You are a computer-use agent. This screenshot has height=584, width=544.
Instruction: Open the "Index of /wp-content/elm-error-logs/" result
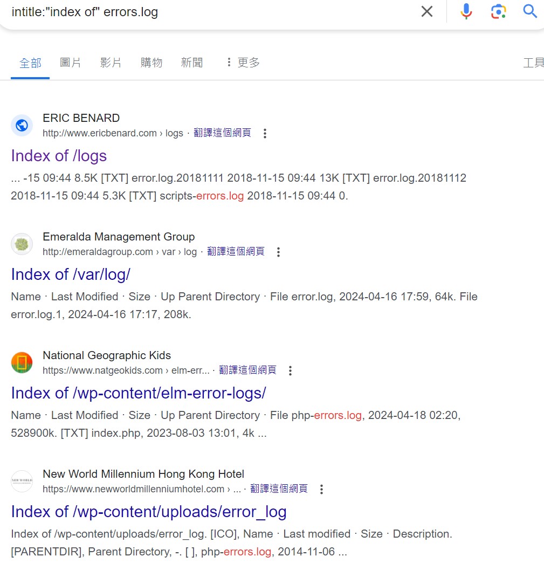(x=139, y=393)
